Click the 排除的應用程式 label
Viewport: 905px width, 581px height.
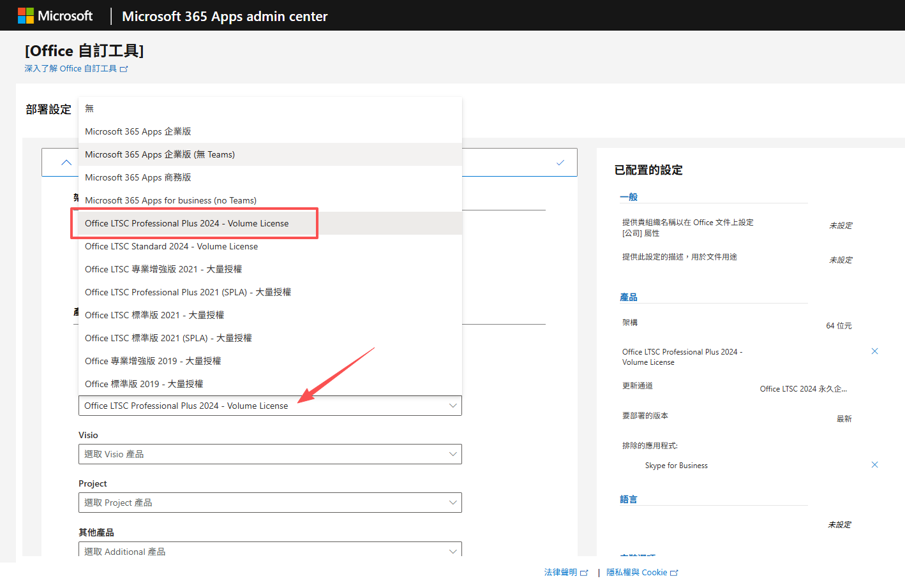(x=650, y=446)
